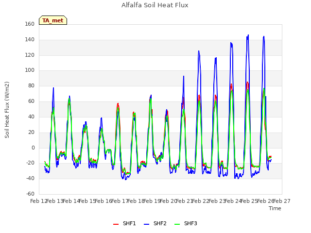This screenshot has height=233, width=311.
Task: Toggle SHF2 series in legend
Action: (x=155, y=223)
